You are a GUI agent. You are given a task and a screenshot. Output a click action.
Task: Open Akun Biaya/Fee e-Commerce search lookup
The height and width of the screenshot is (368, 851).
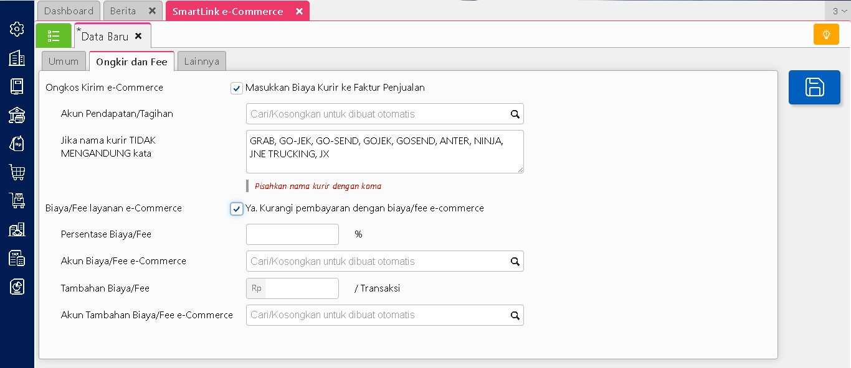coord(515,262)
